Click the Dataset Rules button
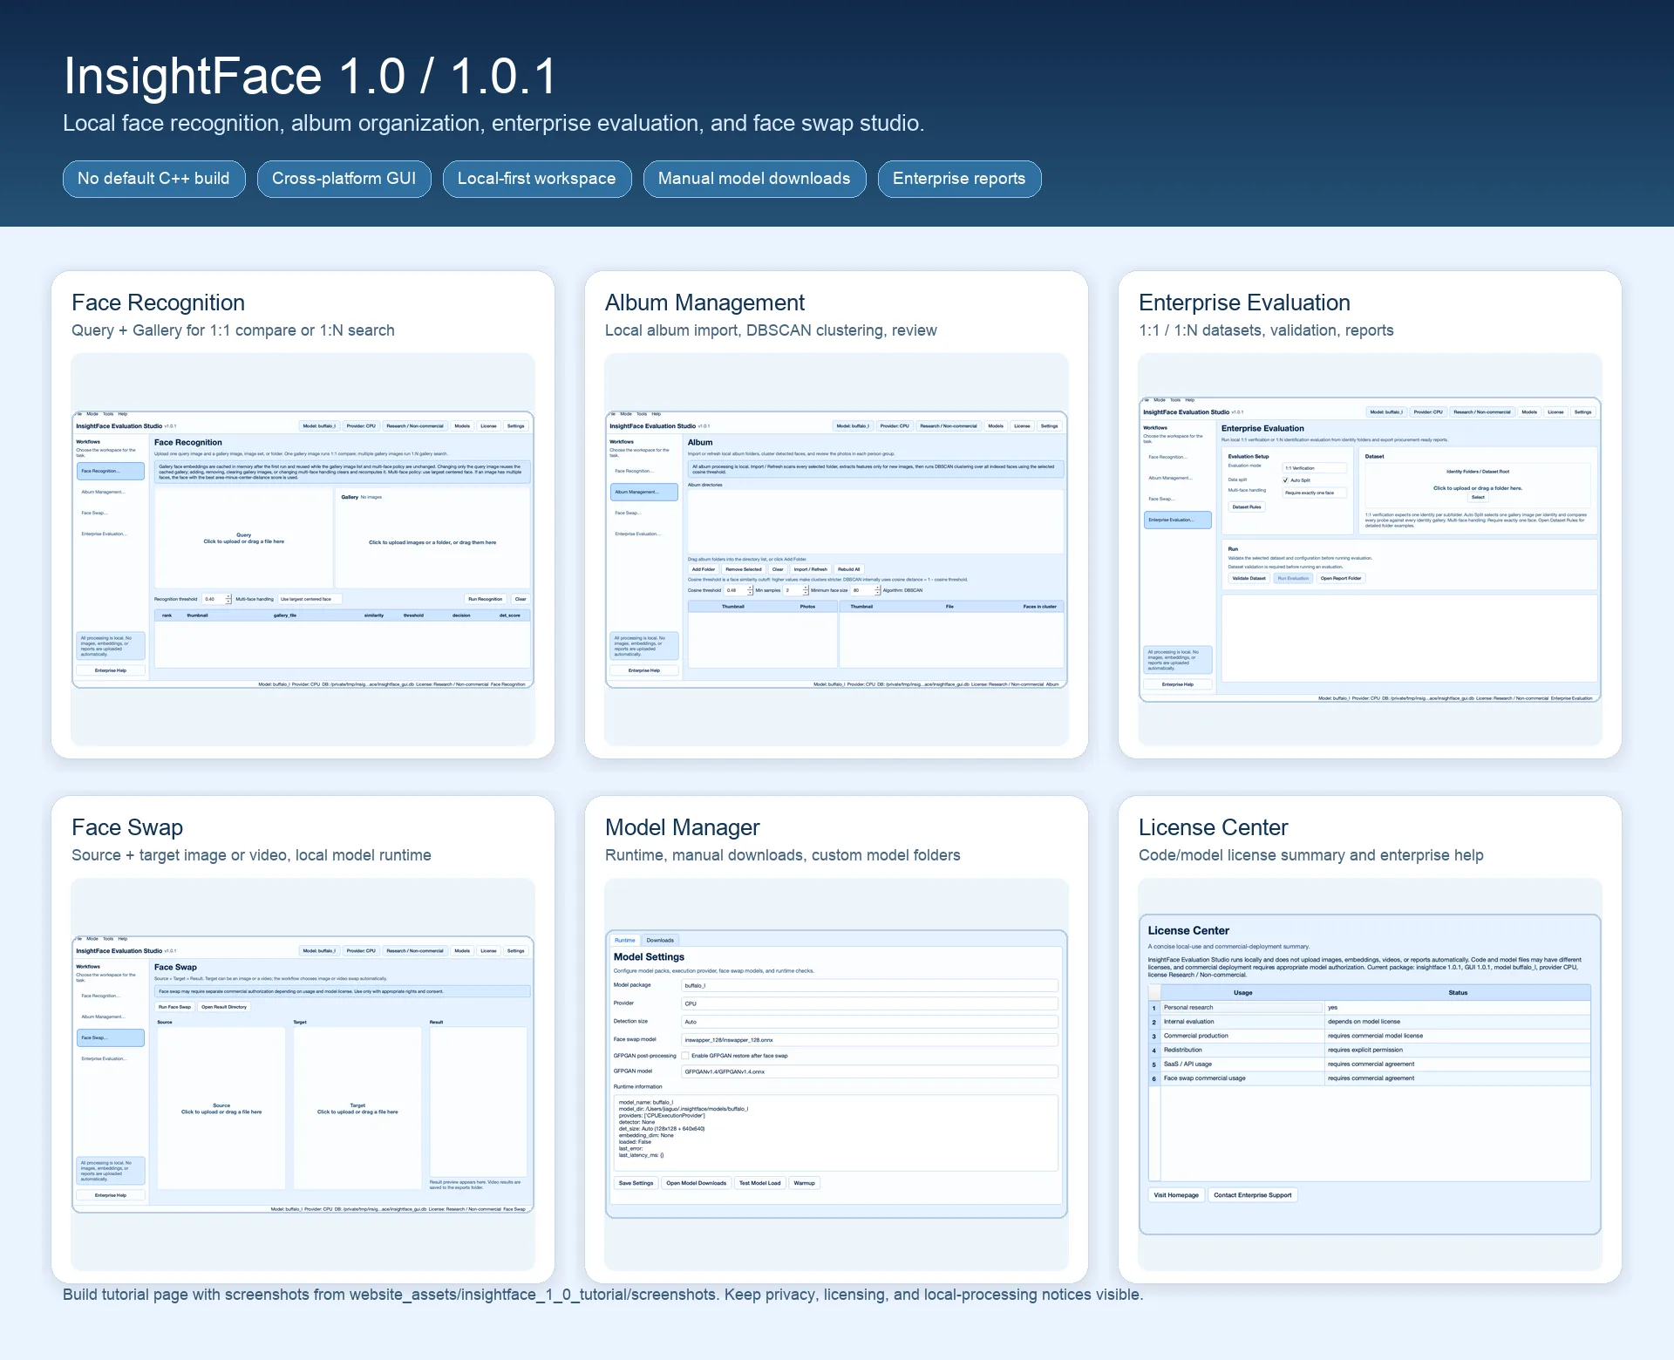The image size is (1674, 1360). [1247, 507]
